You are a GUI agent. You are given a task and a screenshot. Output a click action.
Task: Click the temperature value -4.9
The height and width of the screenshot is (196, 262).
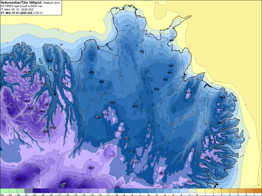[x=171, y=40]
